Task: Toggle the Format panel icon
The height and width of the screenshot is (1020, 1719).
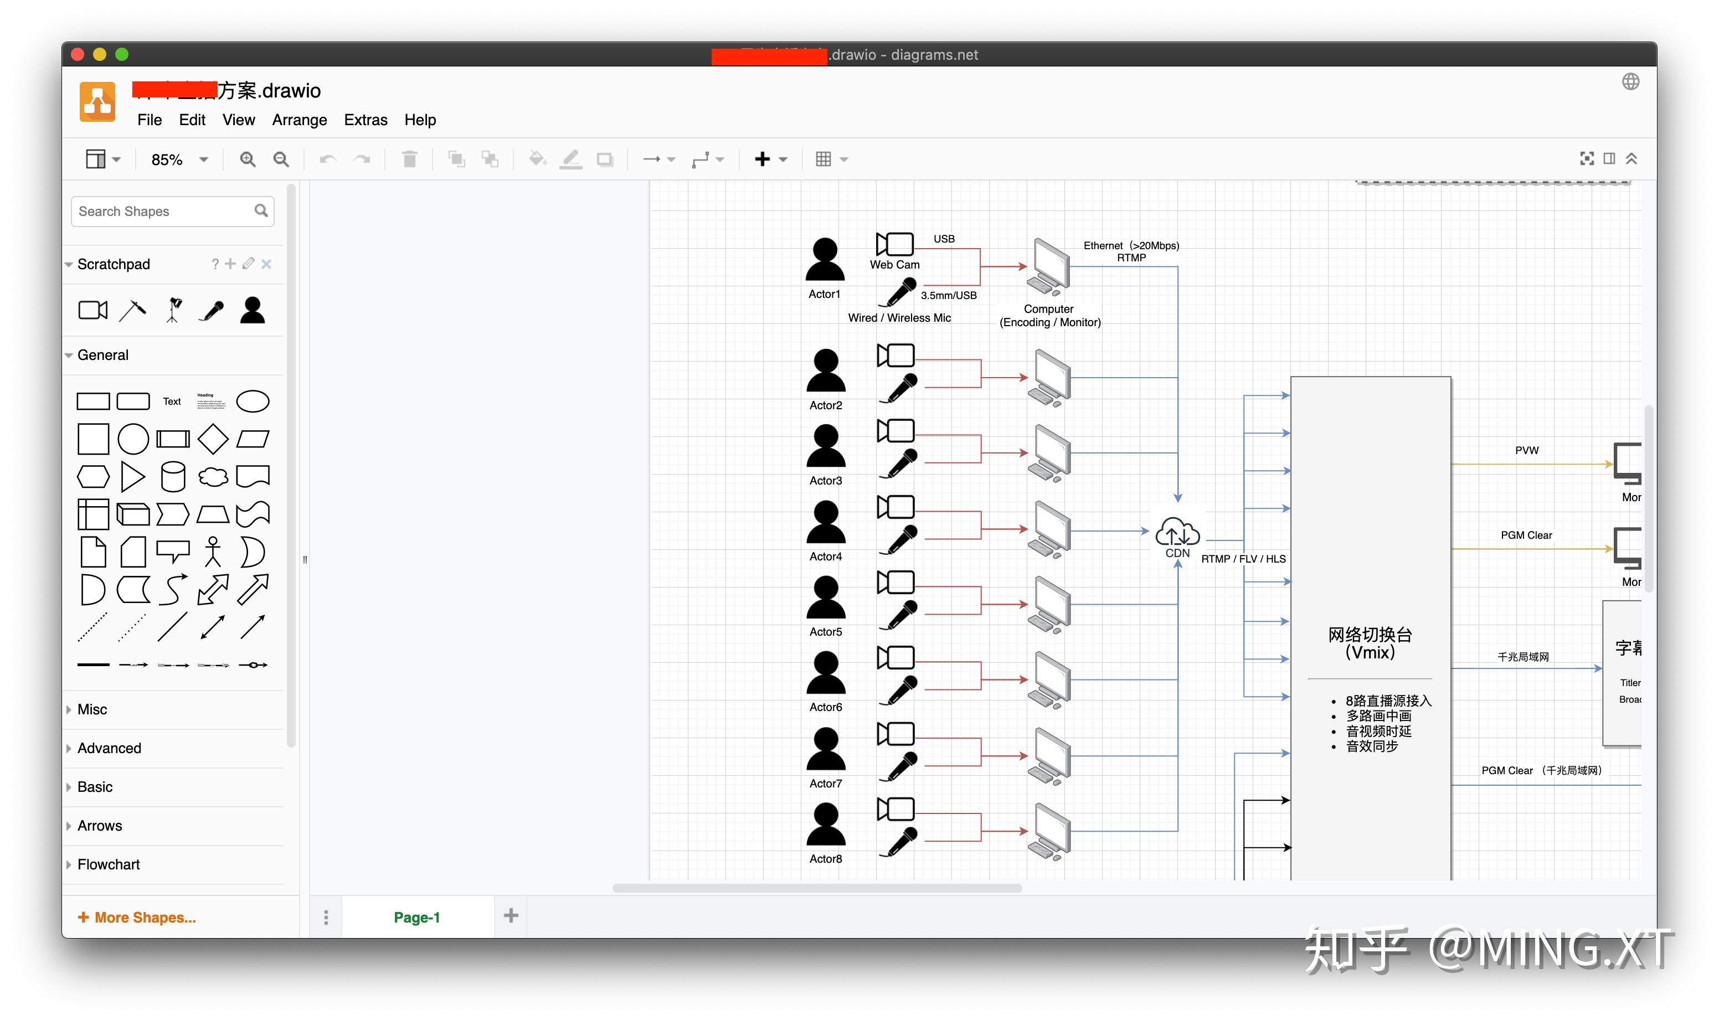Action: (x=1609, y=159)
